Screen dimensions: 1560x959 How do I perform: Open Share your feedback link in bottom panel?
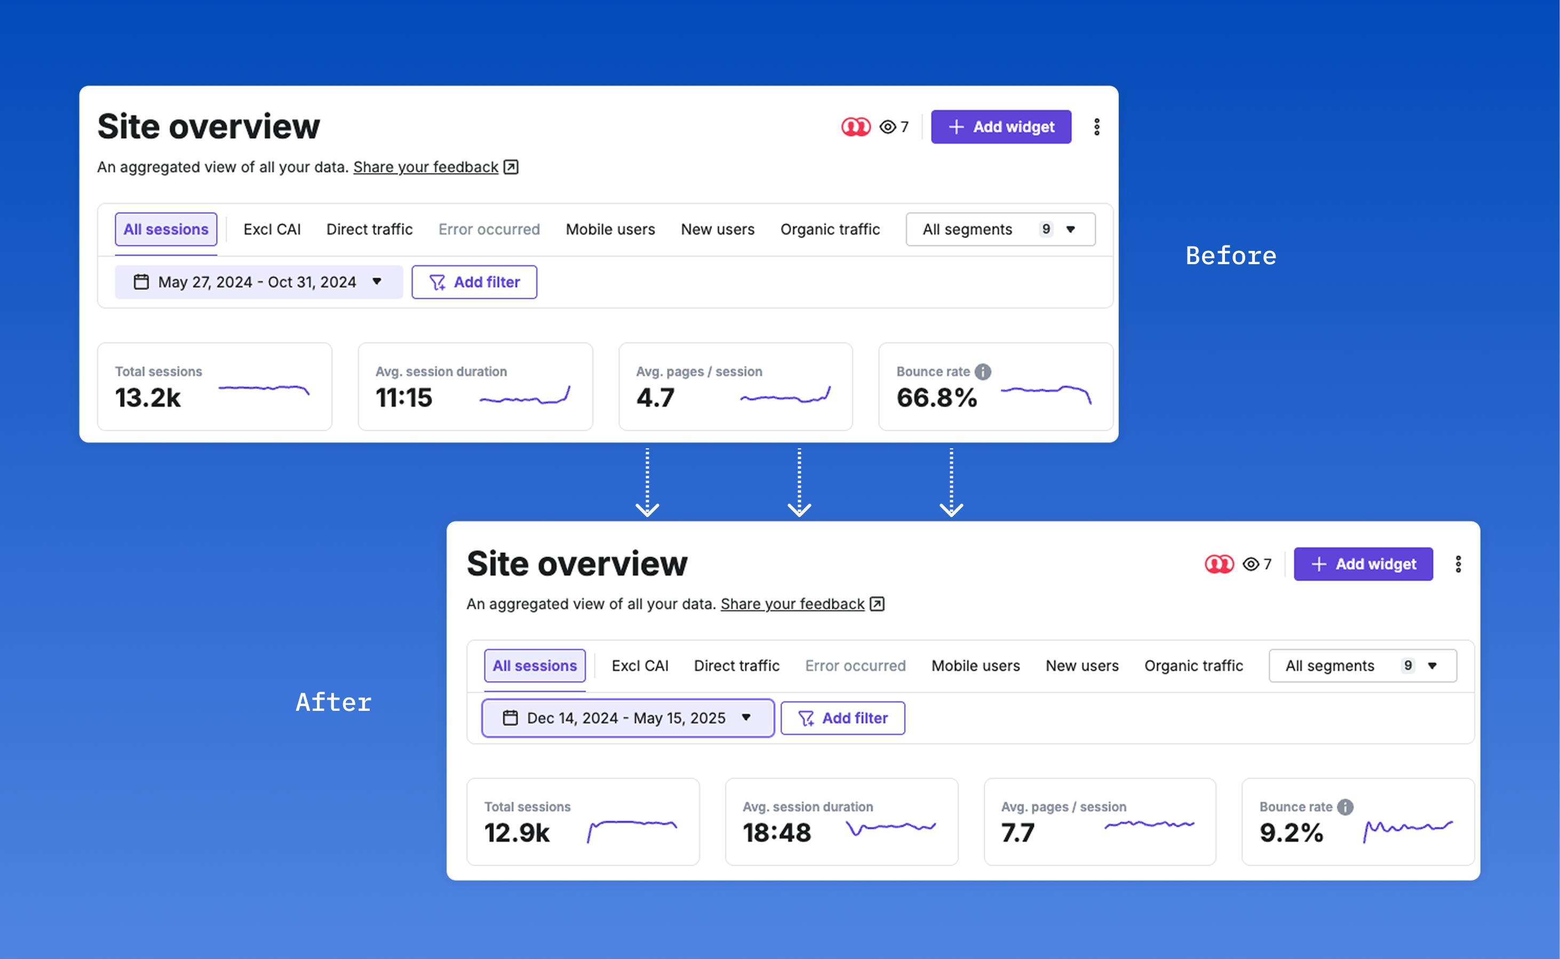(x=792, y=604)
